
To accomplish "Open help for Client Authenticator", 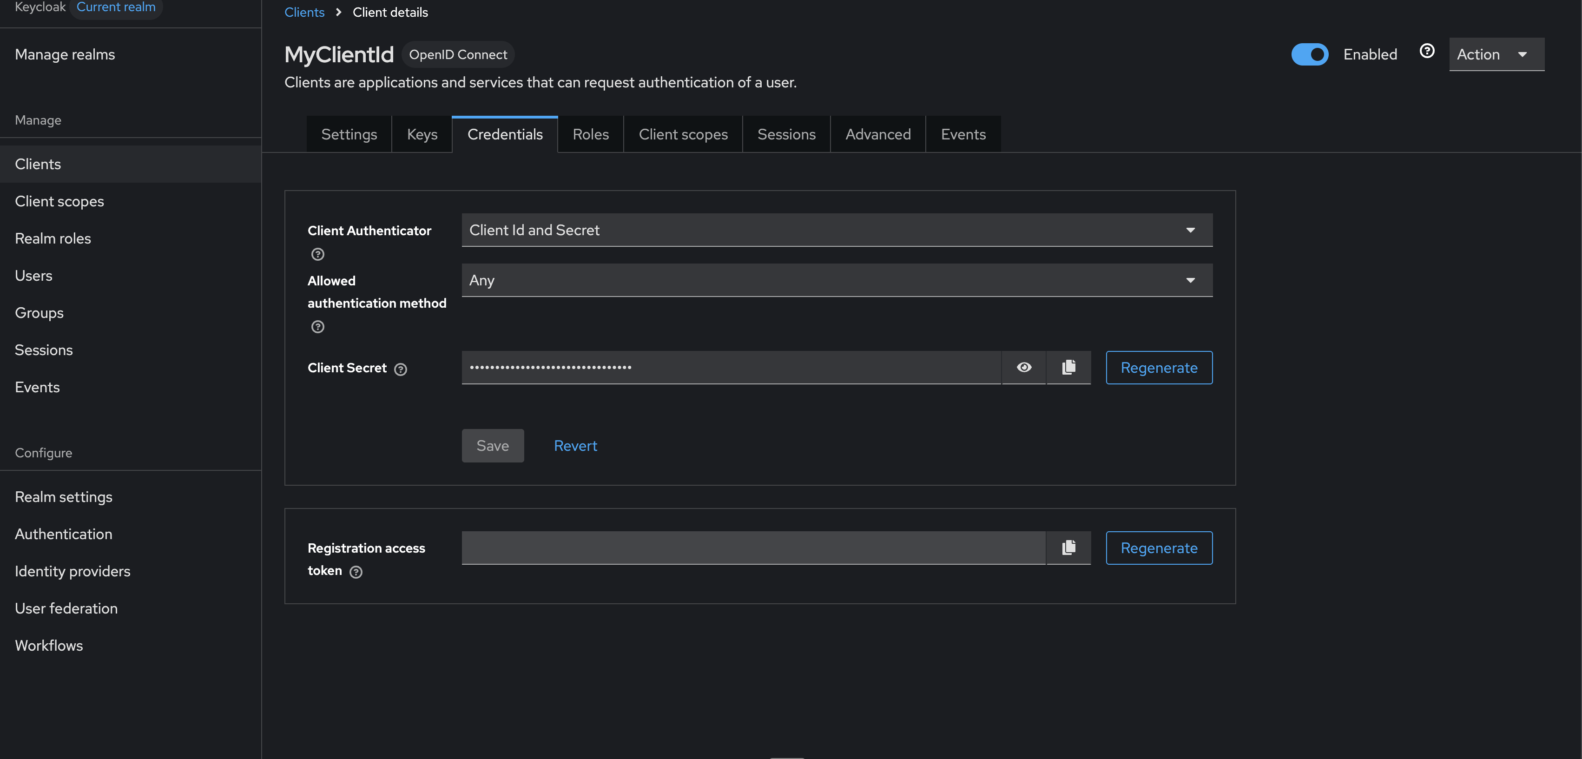I will tap(317, 254).
